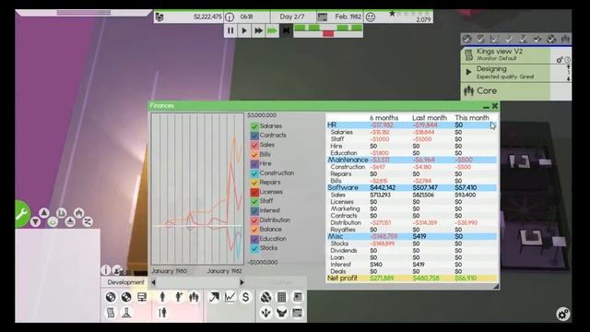The height and width of the screenshot is (332, 590).
Task: Click the first checkmark filter icon in task bar
Action: tap(467, 39)
